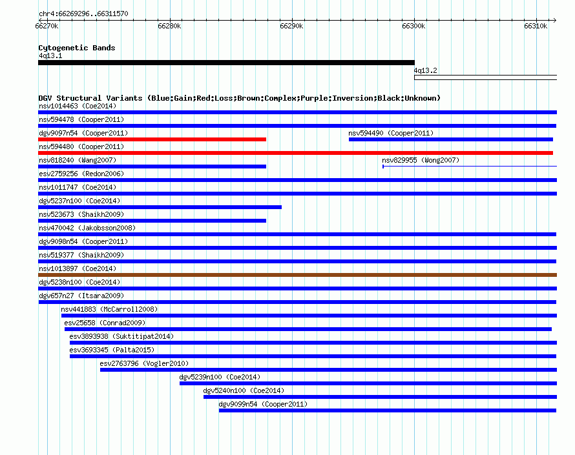Screen dimensions: 575x455
Task: Click the 66310k ruler mark
Action: click(x=536, y=26)
